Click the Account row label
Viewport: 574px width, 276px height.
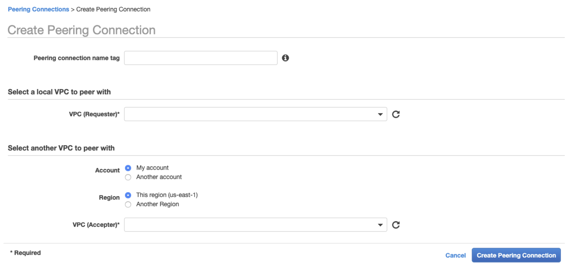[107, 170]
